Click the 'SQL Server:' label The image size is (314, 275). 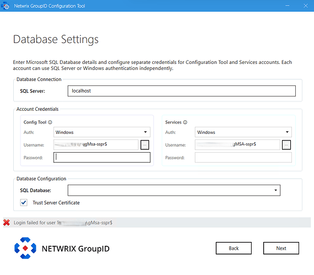[33, 91]
